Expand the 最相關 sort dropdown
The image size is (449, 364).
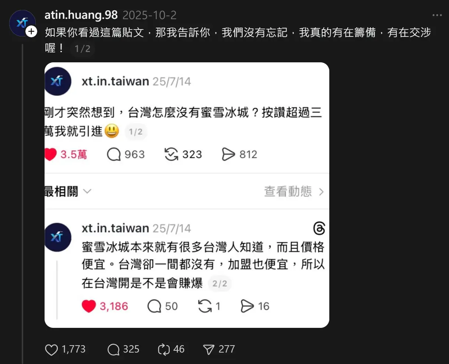point(68,192)
